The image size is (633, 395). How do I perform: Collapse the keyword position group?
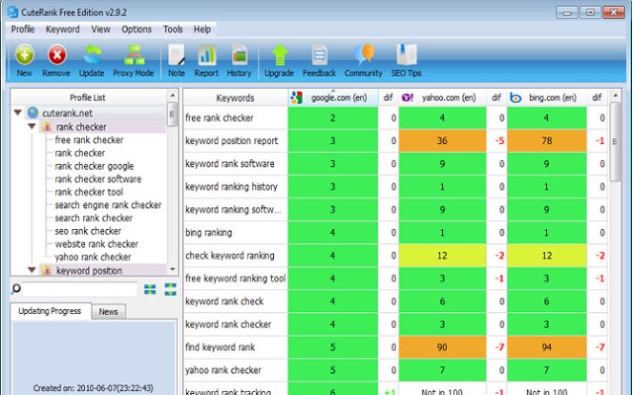[x=32, y=270]
